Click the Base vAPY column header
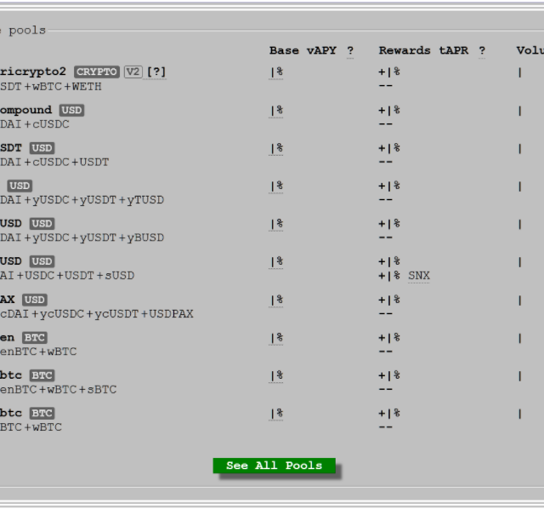Image resolution: width=544 pixels, height=509 pixels. 303,51
